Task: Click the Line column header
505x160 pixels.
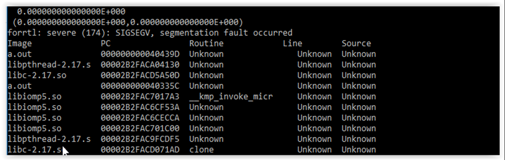Action: pyautogui.click(x=292, y=43)
